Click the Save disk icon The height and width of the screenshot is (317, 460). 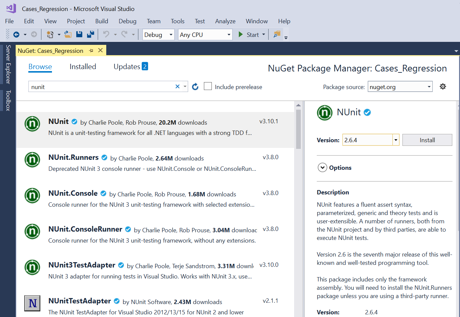click(79, 34)
